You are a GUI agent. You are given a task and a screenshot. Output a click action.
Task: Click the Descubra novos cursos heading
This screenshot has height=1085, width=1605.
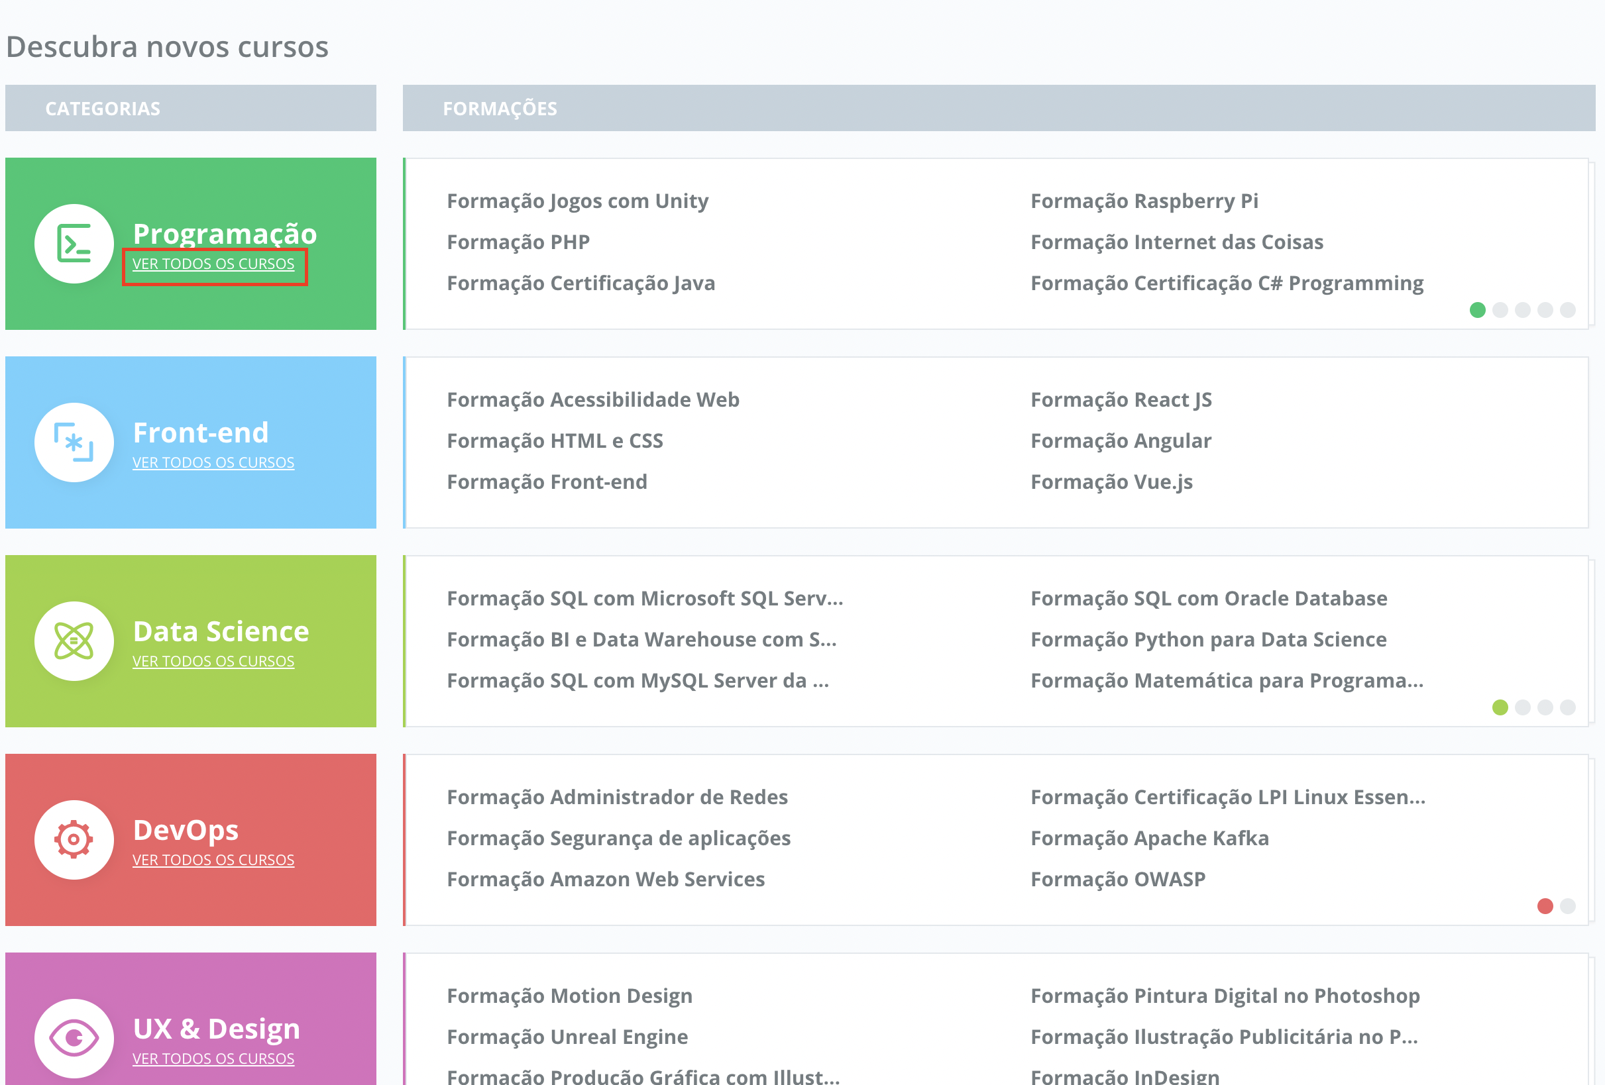coord(167,47)
